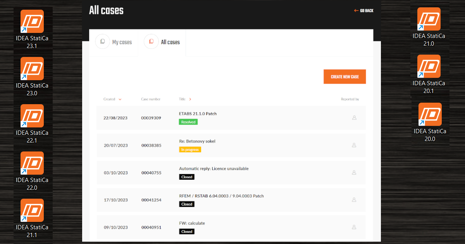Click the yellow In progress status badge

pos(190,149)
